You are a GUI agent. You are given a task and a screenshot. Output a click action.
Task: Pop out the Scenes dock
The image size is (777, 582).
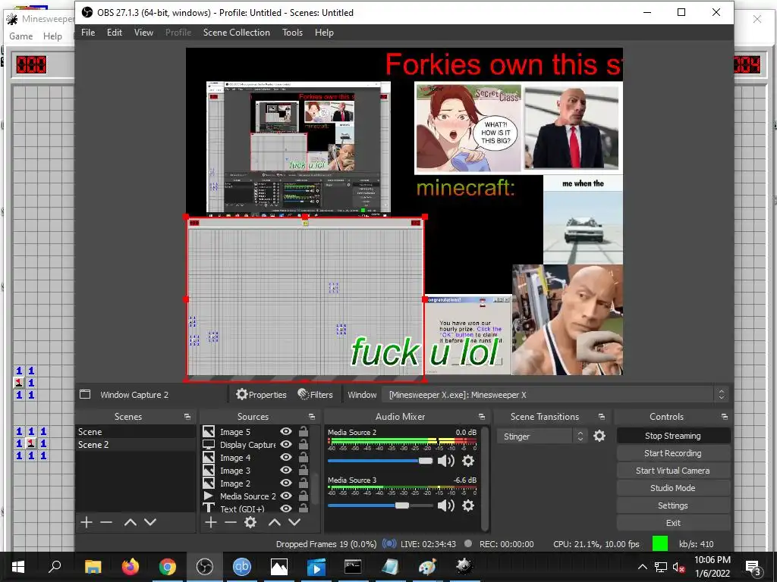[x=187, y=417]
